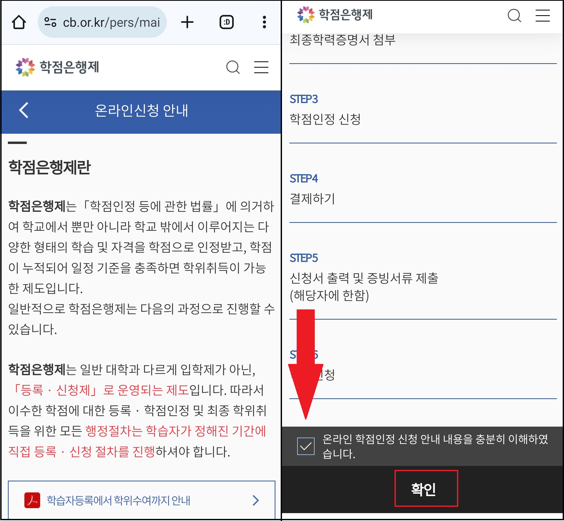Click the red PDF icon
Viewport: 564px width, 521px height.
[x=32, y=501]
